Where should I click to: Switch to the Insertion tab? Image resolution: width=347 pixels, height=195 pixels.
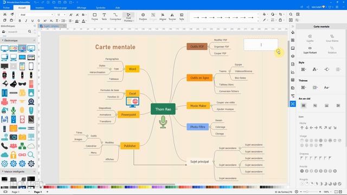click(40, 8)
